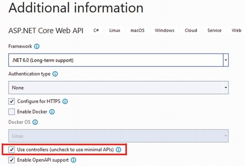Click Framework label text
The width and height of the screenshot is (245, 166).
coord(20,46)
